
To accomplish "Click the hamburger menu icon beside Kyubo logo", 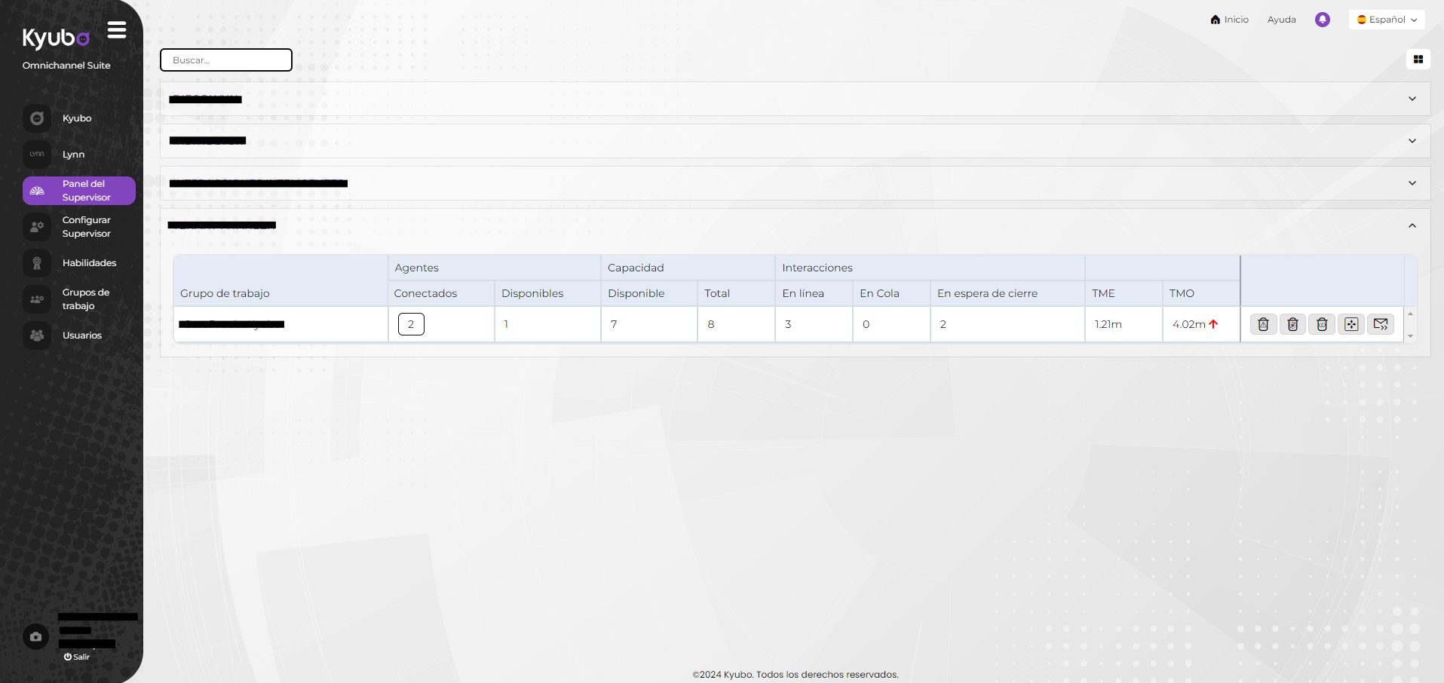I will point(116,30).
